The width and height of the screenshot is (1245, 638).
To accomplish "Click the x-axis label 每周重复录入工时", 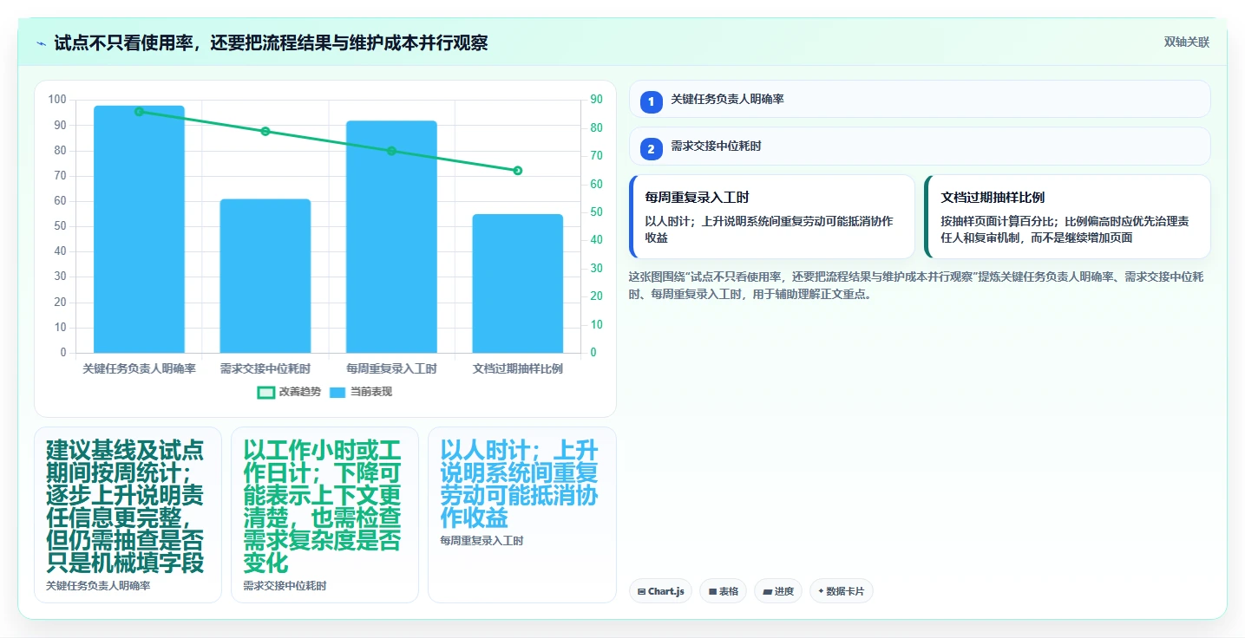I will pos(391,368).
